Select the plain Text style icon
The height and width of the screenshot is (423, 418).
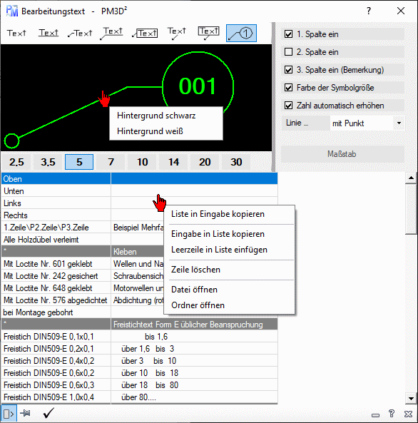point(16,34)
